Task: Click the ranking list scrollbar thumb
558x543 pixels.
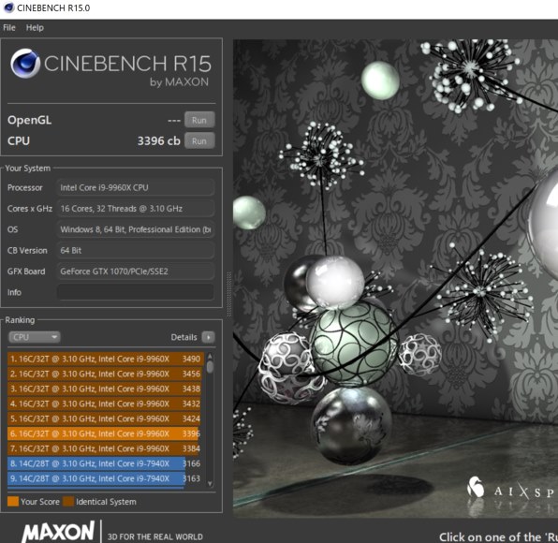Action: coord(210,366)
